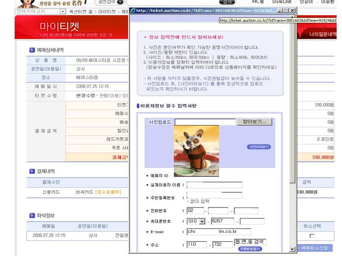Open the 나의질문내역 tab
This screenshot has width=342, height=256.
[x=323, y=34]
